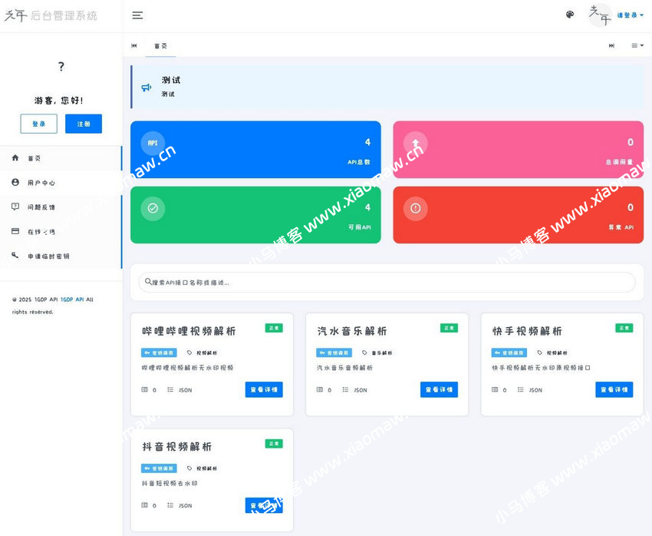Click the upload arrow icon on pink card
This screenshot has height=536, width=652.
point(416,143)
